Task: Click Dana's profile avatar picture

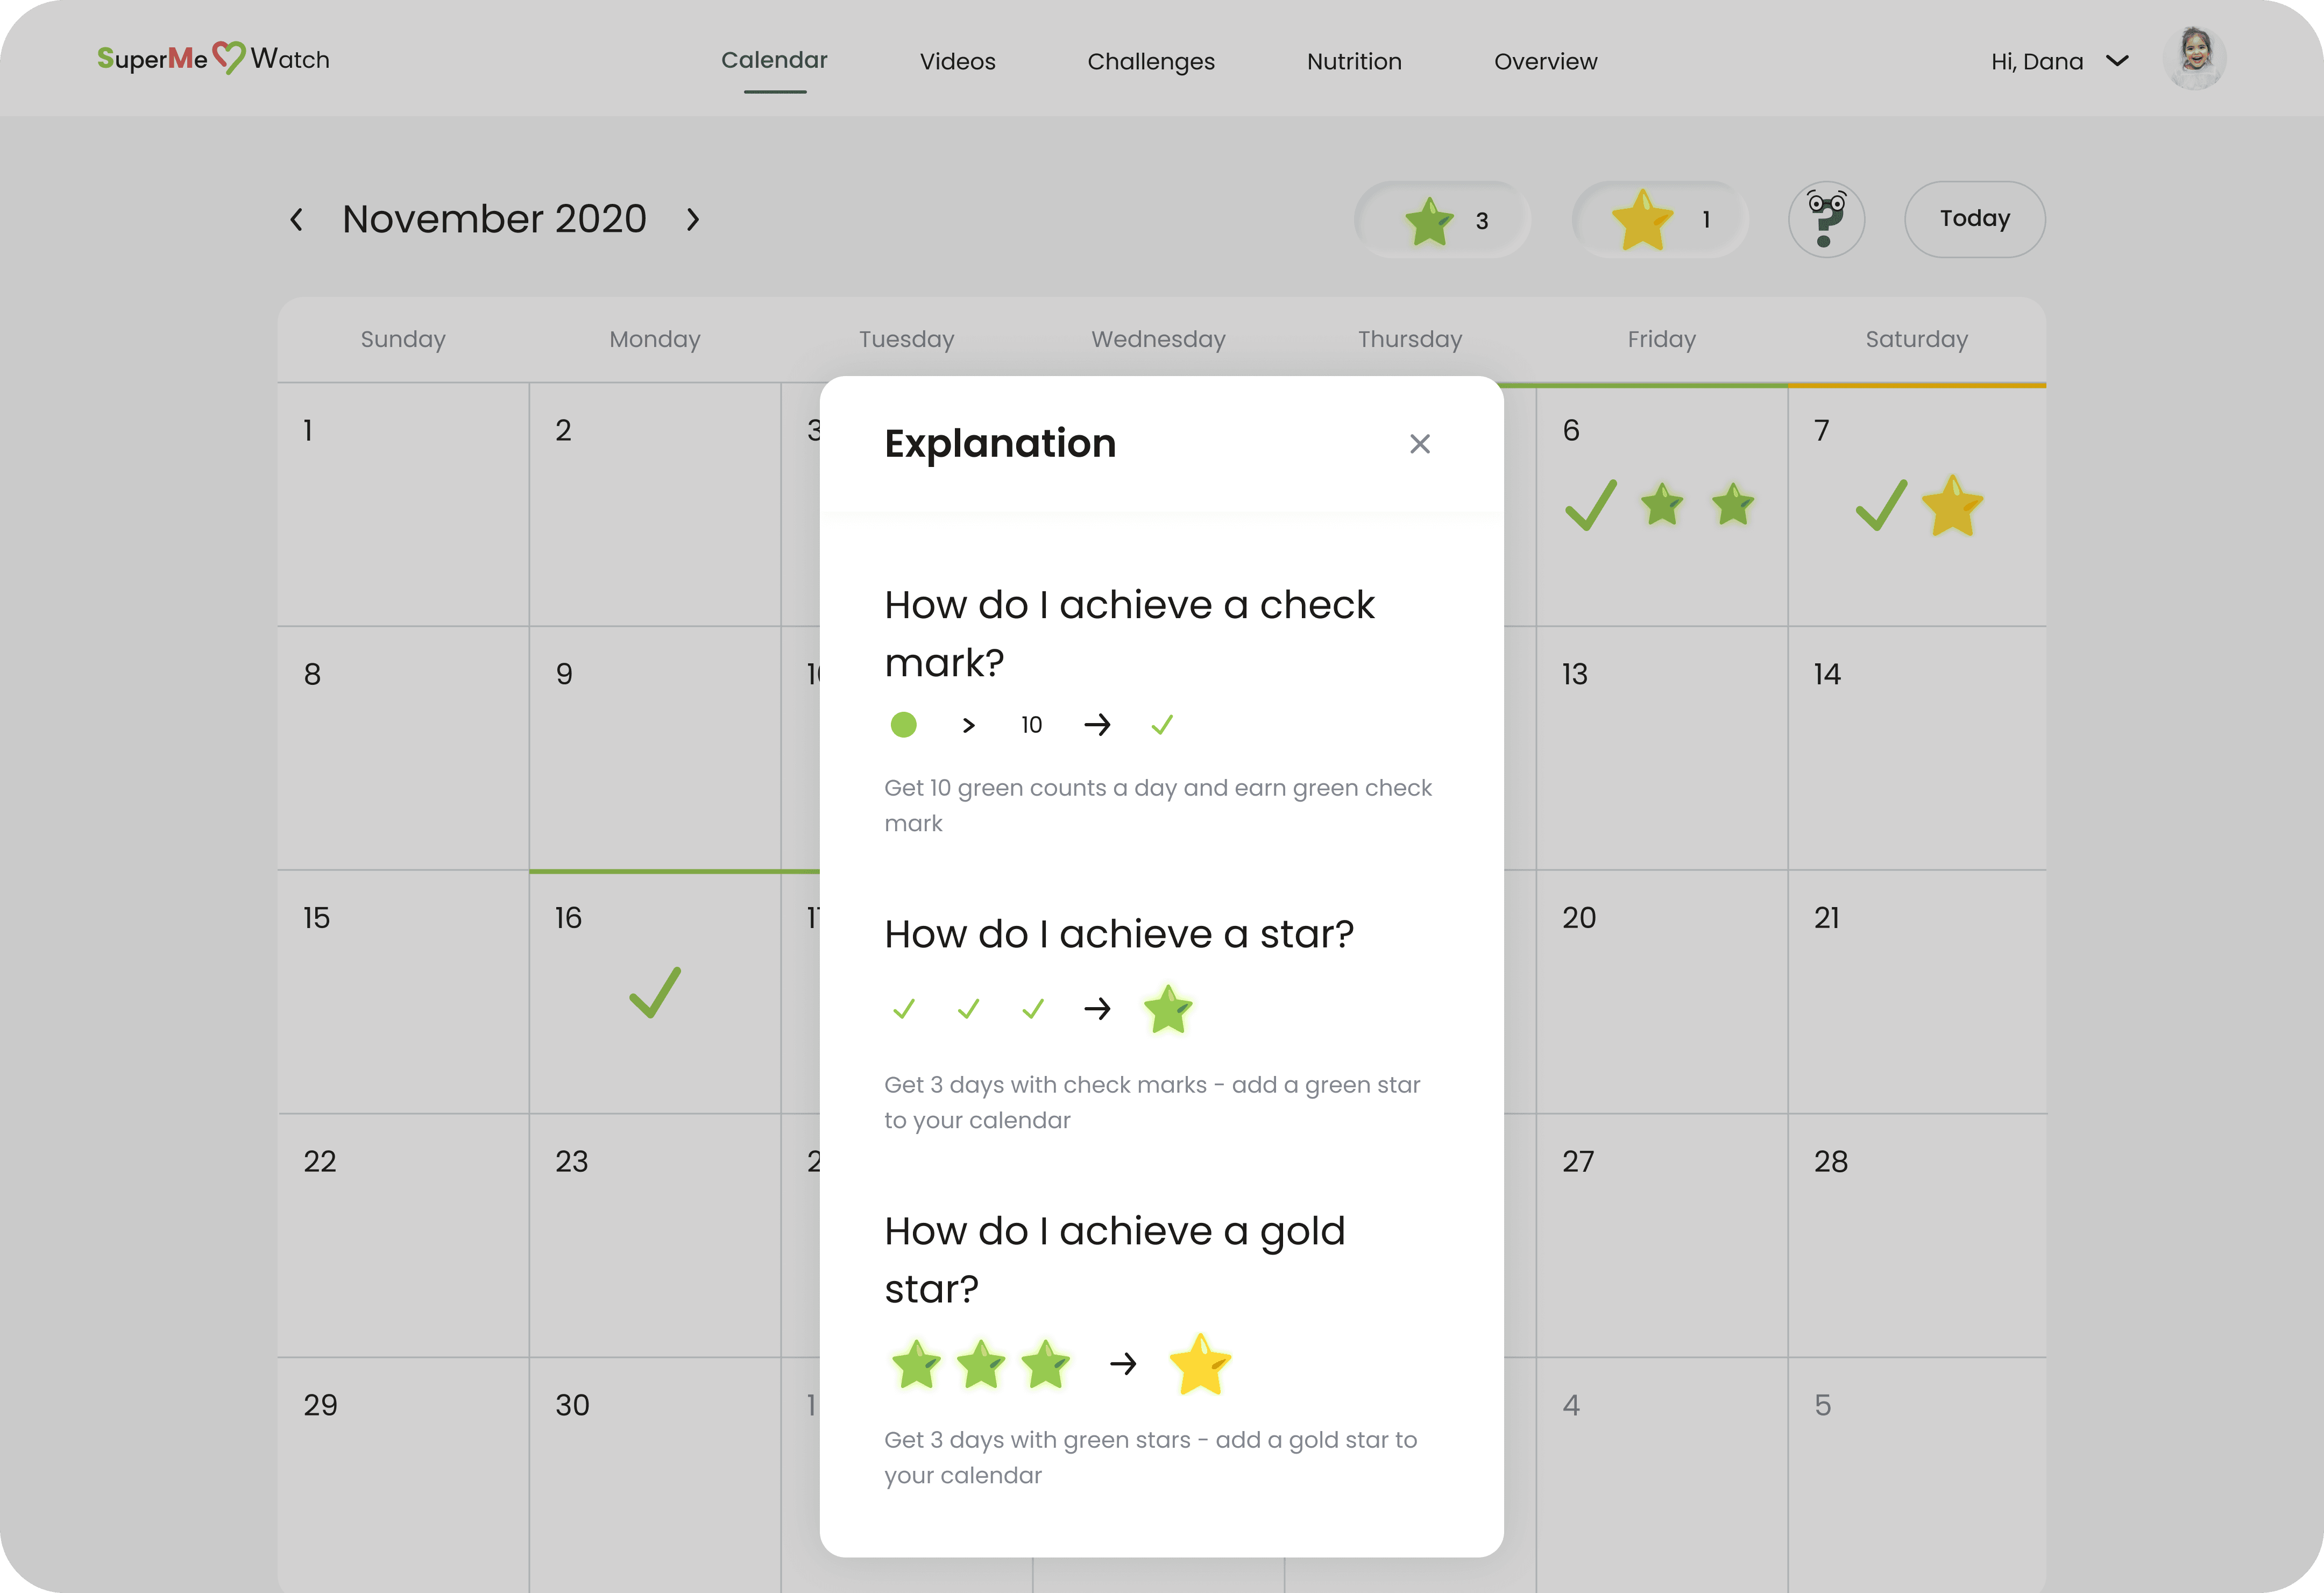Action: click(x=2193, y=58)
